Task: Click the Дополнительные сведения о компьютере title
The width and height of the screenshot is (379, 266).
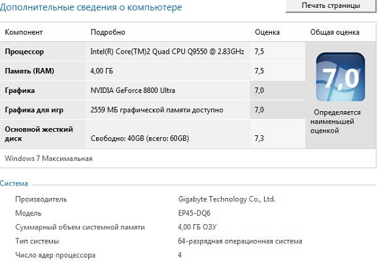Action: [91, 7]
